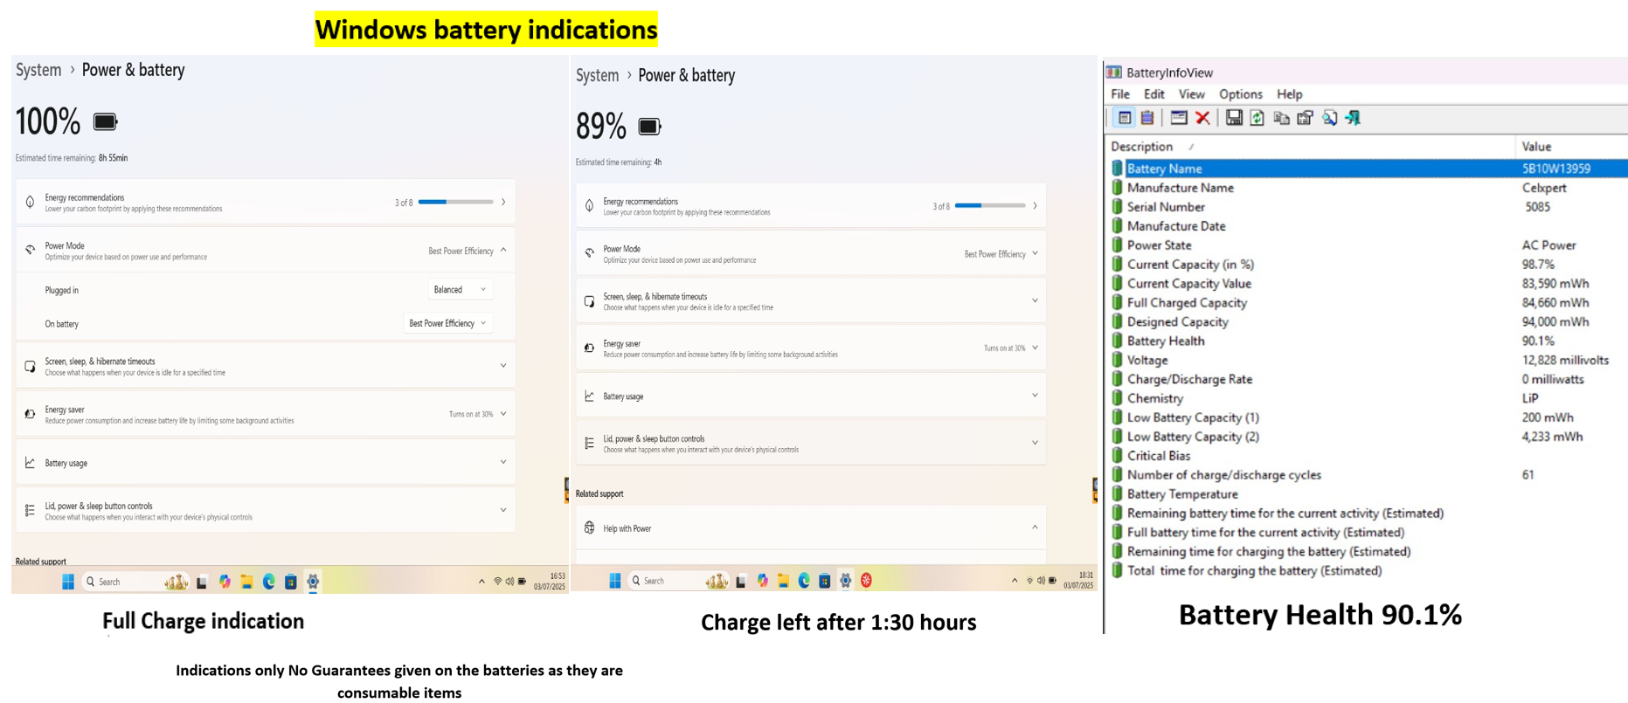Click the teal Exit door icon
Screen dimensions: 1628x703
click(x=1353, y=118)
